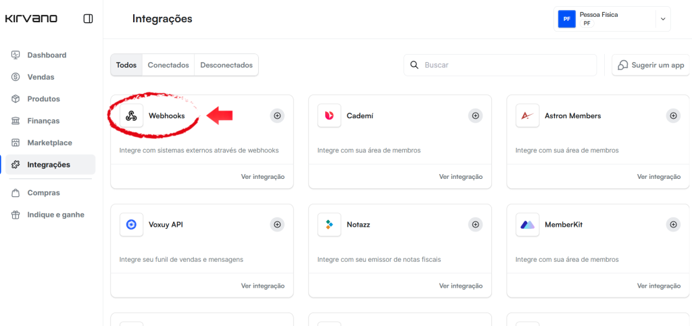Go to Vendas in the sidebar
Screen dimensions: 692x326
click(41, 77)
